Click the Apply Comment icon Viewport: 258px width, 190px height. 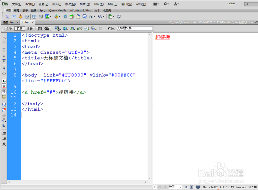(x=4, y=104)
